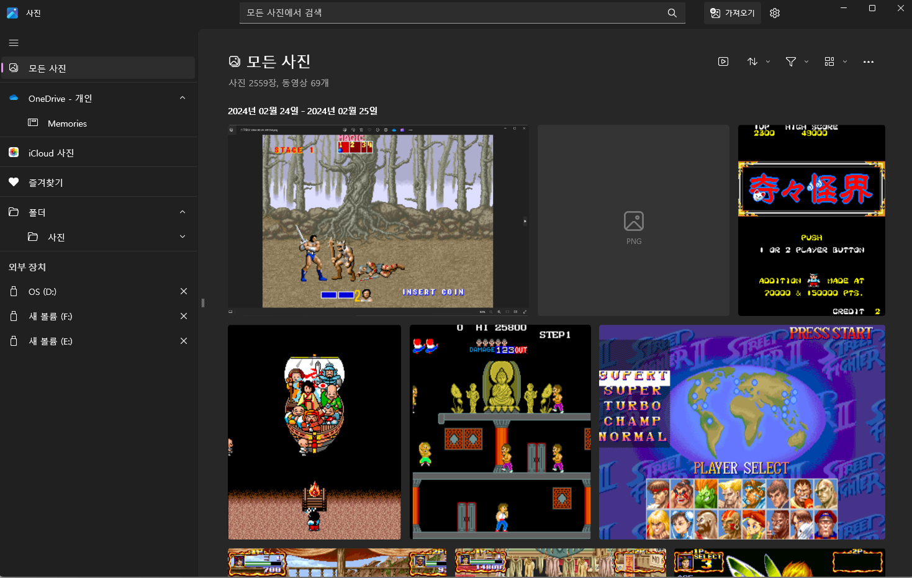
Task: Remove OS (D:) device with X
Action: point(184,291)
